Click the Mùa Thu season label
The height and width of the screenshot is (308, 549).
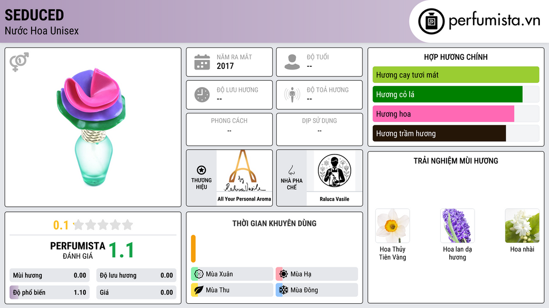(x=218, y=290)
